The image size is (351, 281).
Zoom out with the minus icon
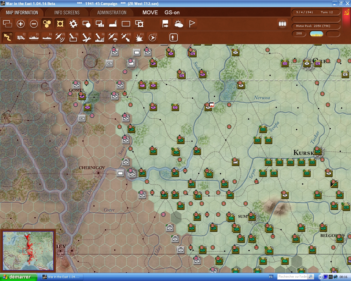point(34,24)
